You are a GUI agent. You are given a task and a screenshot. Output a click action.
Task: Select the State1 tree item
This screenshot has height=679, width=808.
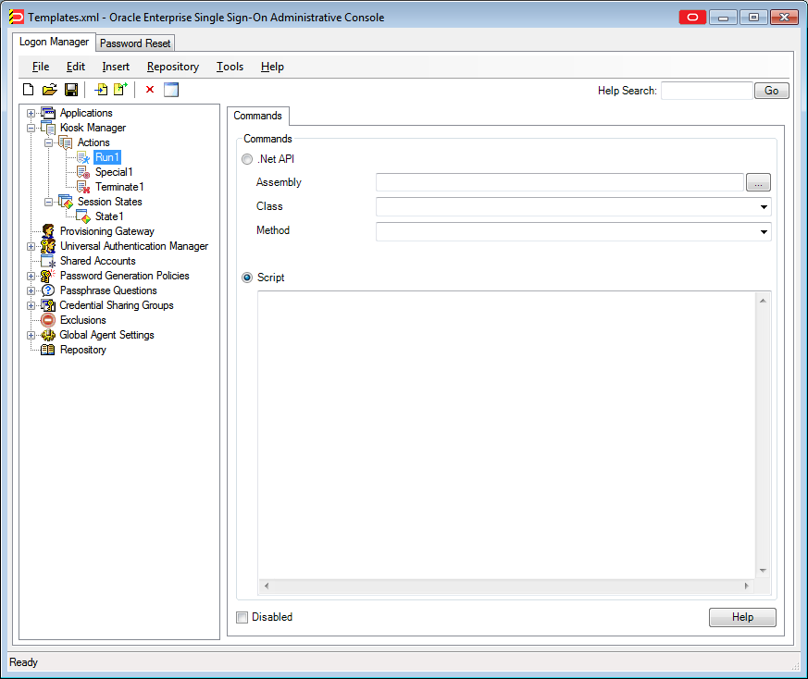tap(109, 216)
